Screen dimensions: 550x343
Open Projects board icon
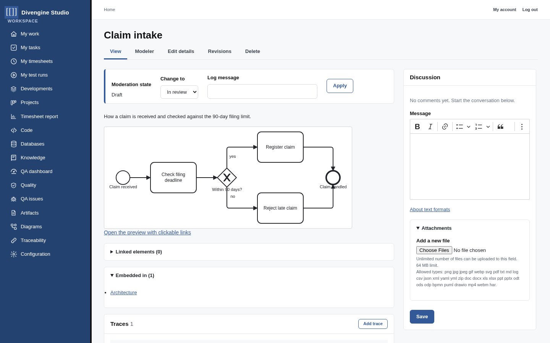tap(14, 103)
